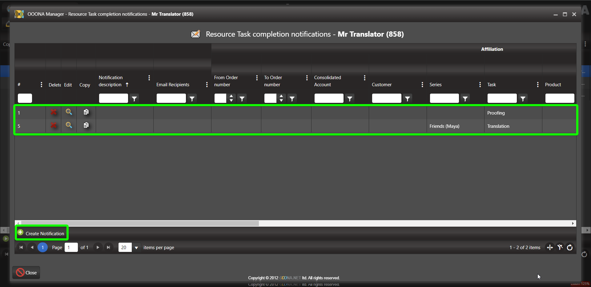Open filter options for Task column
The height and width of the screenshot is (287, 591).
(523, 99)
